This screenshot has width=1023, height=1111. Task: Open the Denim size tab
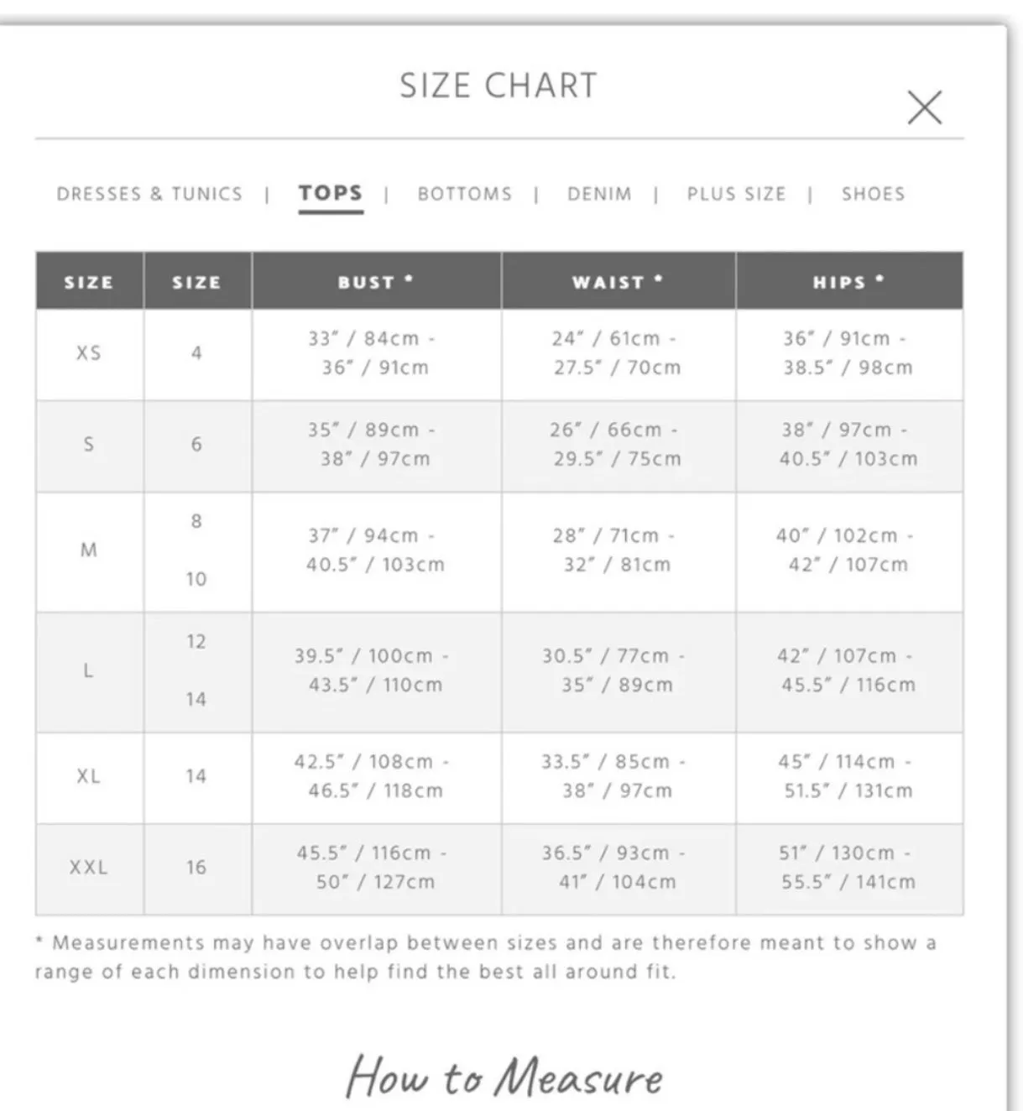coord(599,194)
